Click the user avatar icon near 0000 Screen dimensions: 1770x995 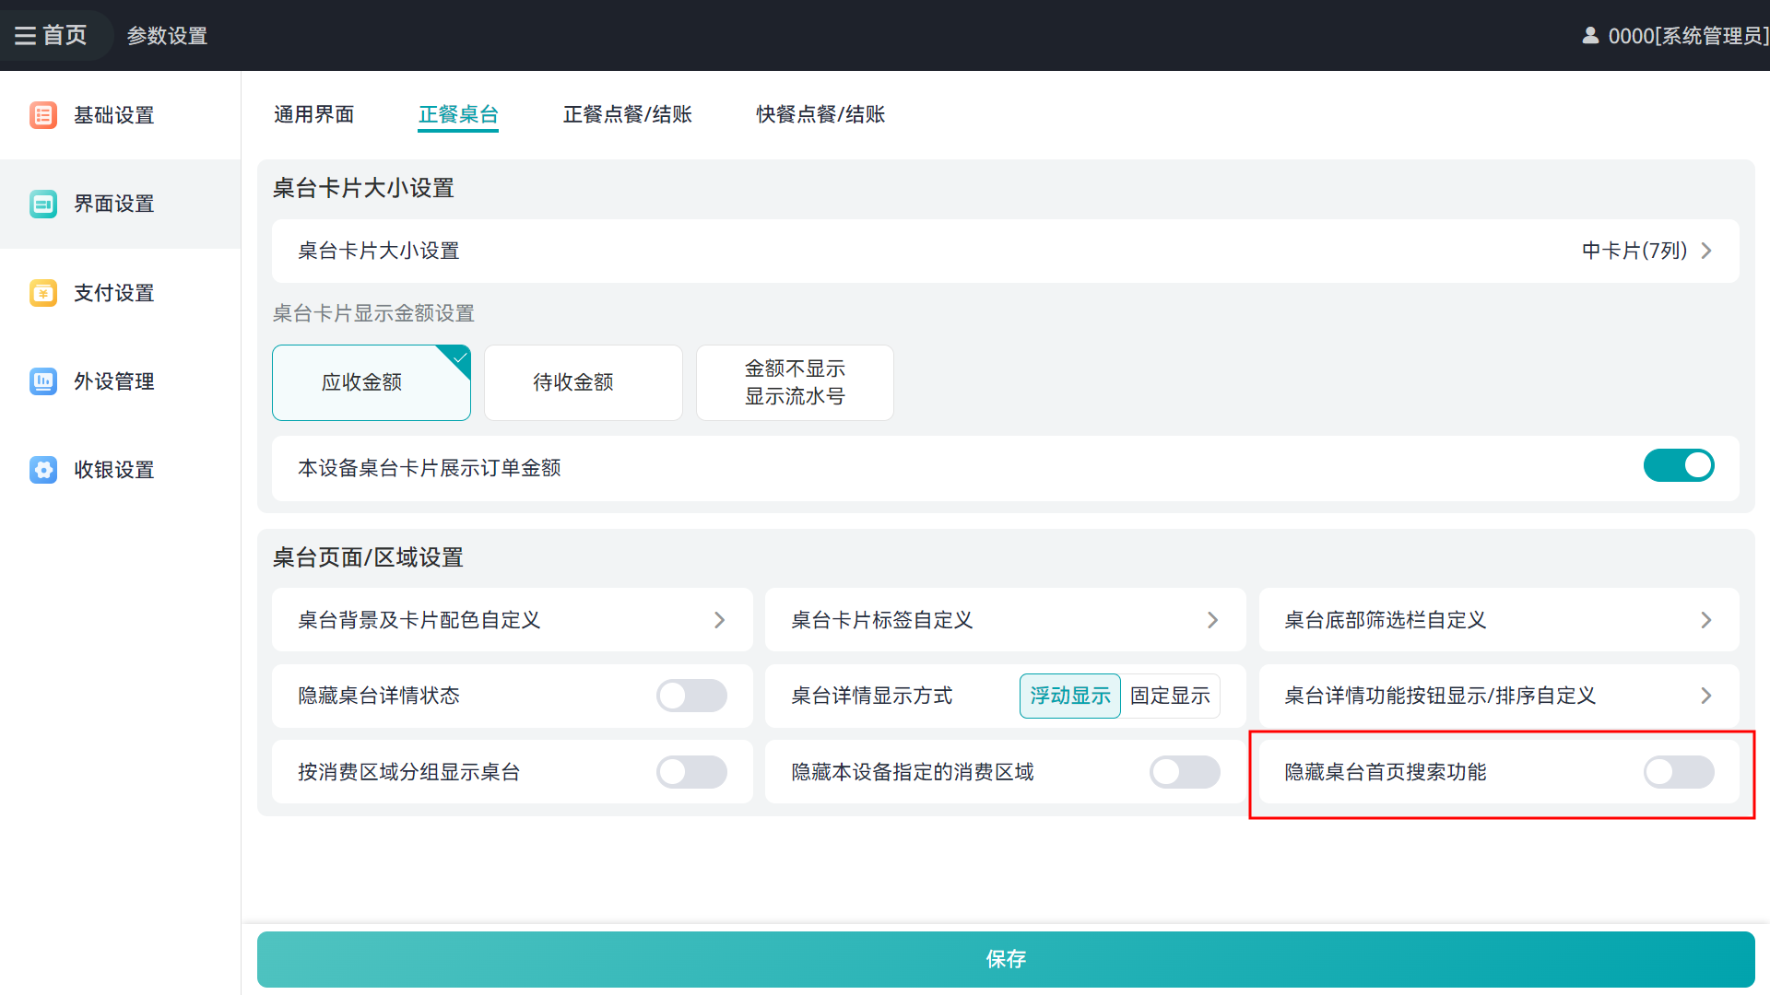click(x=1590, y=36)
